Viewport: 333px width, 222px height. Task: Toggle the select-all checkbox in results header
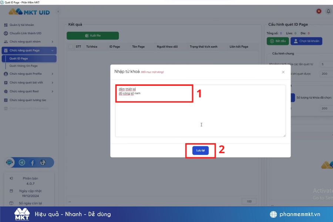pyautogui.click(x=71, y=47)
